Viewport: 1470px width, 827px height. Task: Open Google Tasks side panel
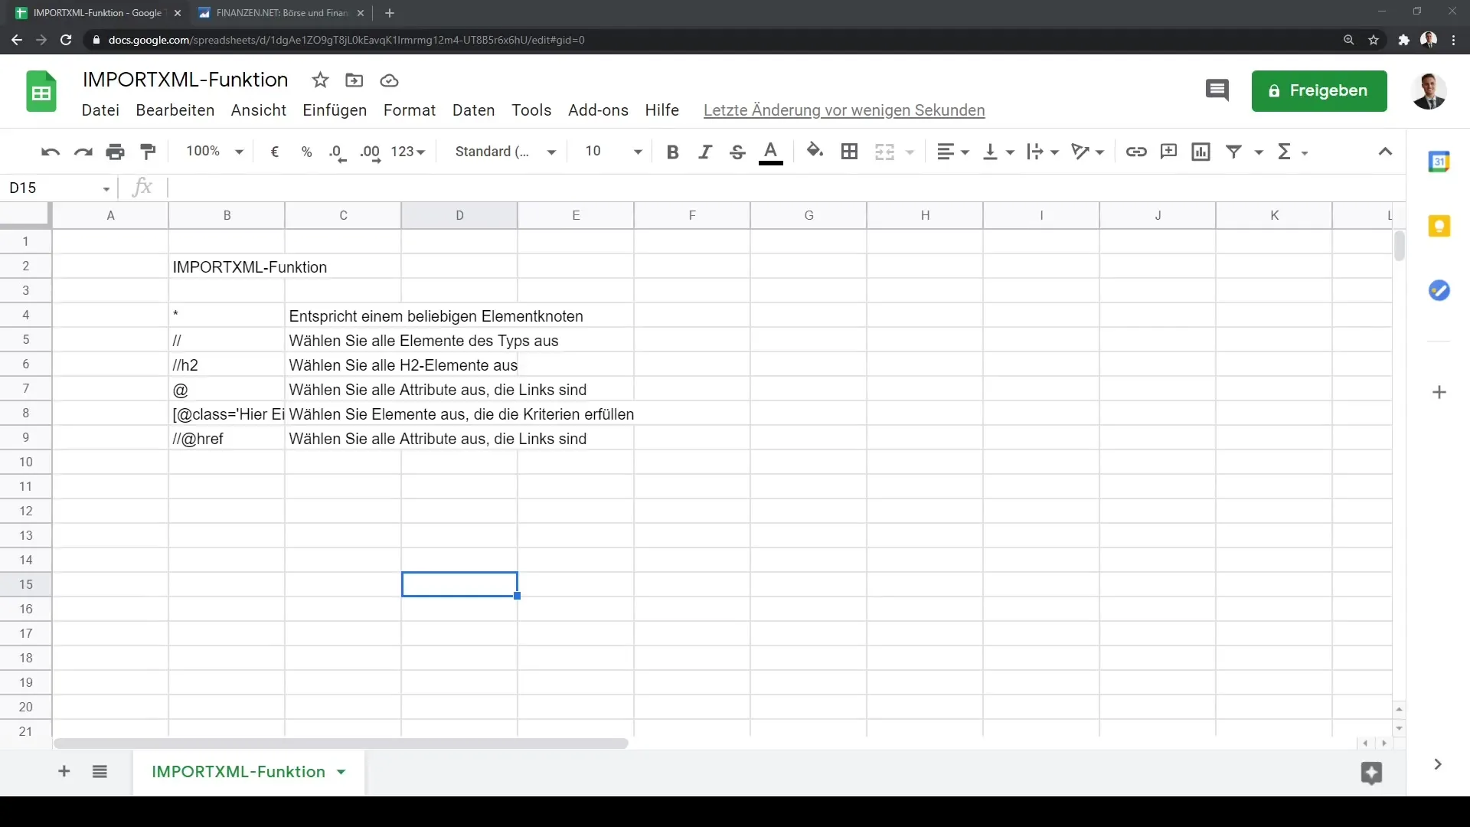[x=1439, y=290]
